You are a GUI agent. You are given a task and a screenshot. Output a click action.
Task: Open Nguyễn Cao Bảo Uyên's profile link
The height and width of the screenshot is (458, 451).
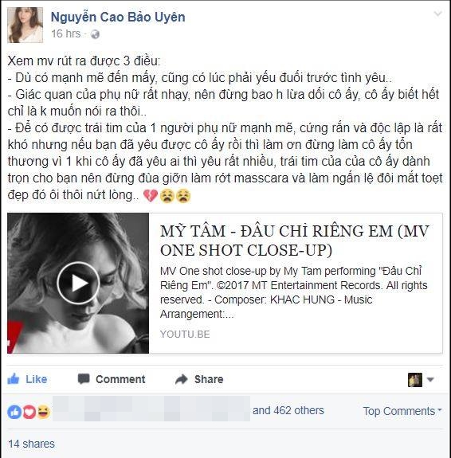click(x=118, y=17)
